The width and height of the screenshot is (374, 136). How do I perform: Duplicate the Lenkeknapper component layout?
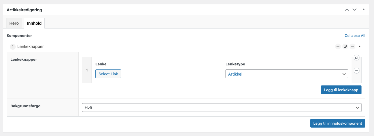click(345, 46)
